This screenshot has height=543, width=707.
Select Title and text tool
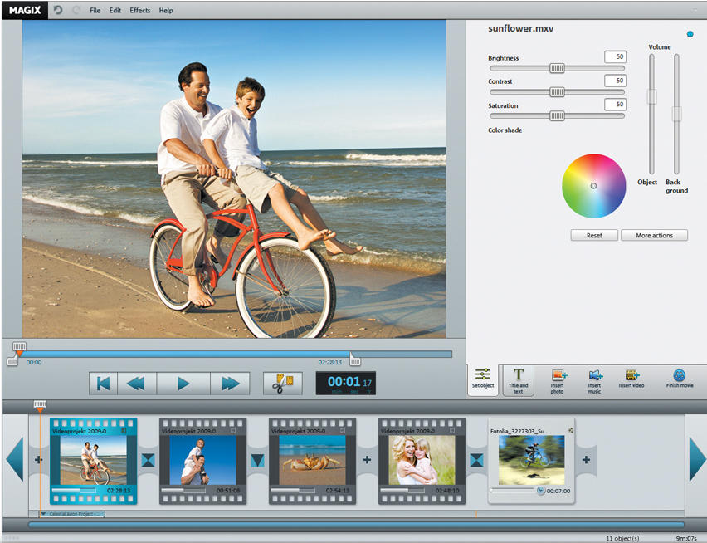click(x=519, y=380)
